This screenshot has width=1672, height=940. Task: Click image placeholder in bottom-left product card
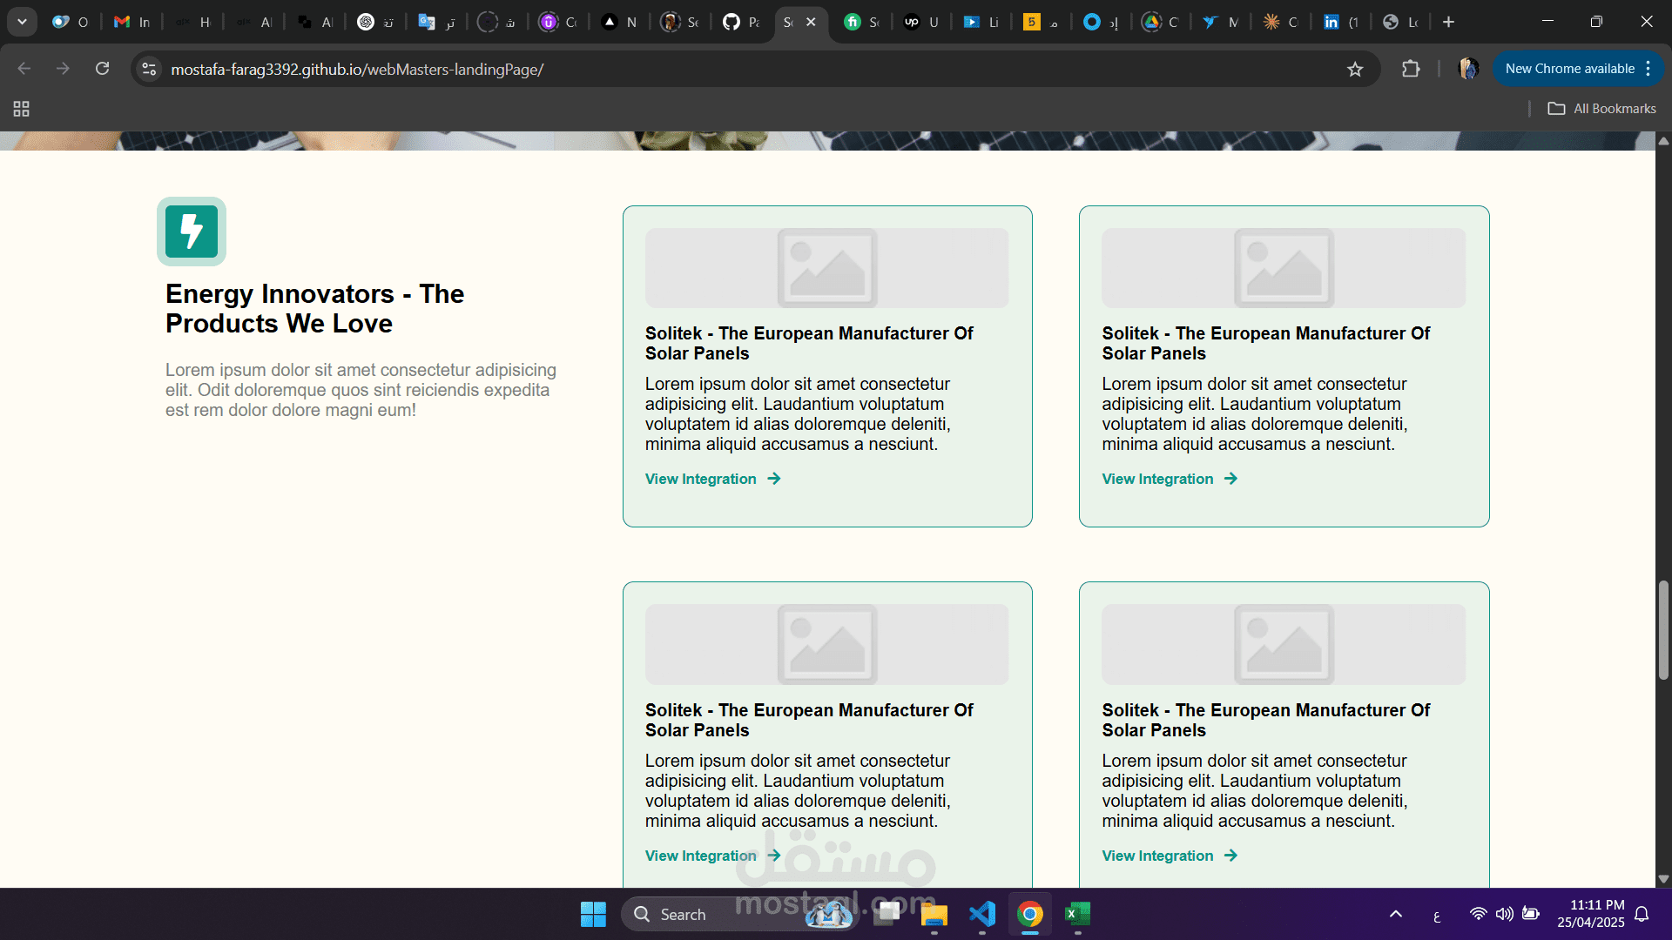826,644
